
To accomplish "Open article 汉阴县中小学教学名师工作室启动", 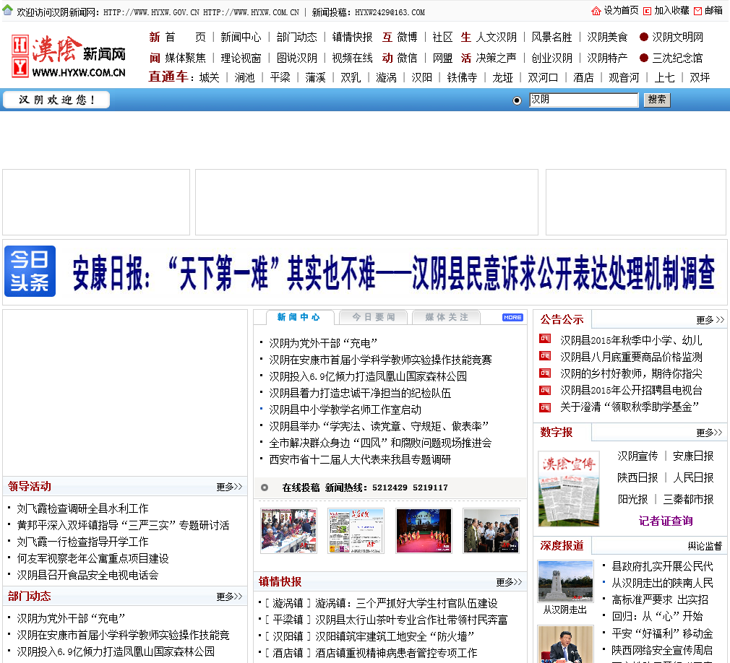I will [345, 410].
